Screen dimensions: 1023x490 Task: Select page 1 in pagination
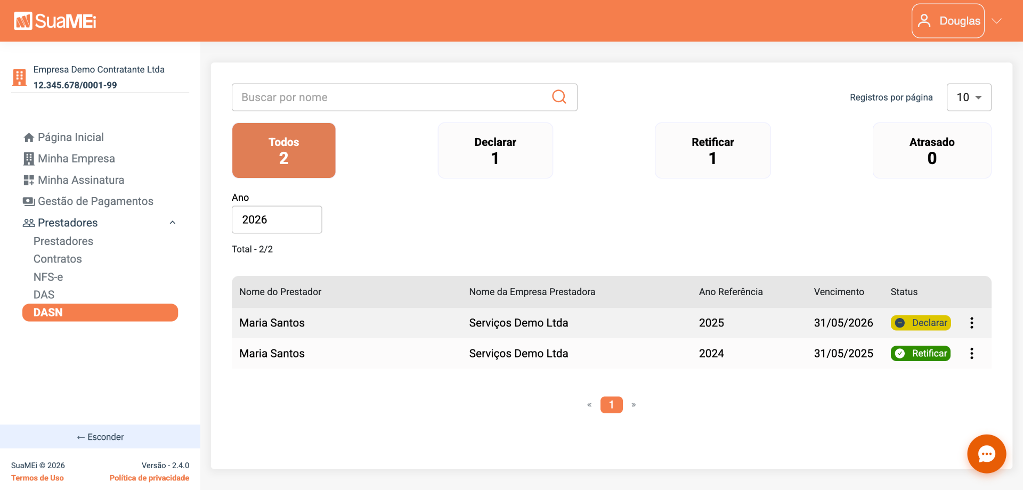612,405
